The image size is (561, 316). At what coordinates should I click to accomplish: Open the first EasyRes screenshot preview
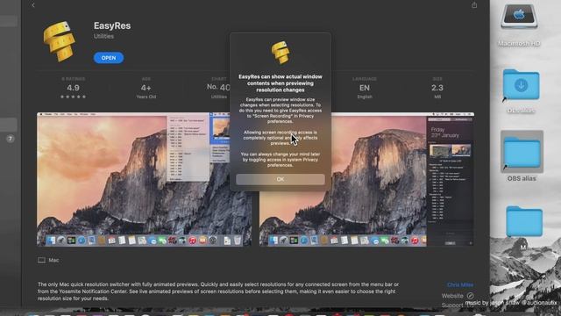click(144, 179)
